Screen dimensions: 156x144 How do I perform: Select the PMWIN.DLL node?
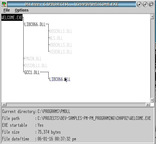coord(33,59)
